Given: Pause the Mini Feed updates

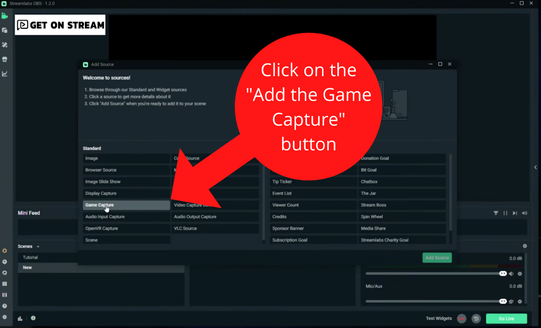Looking at the screenshot, I should click(505, 213).
